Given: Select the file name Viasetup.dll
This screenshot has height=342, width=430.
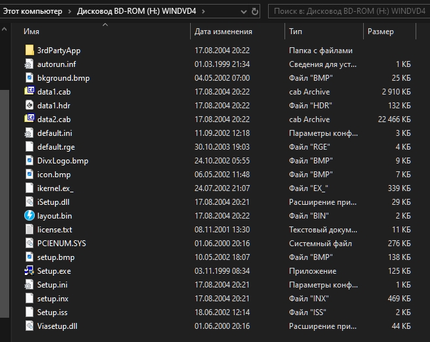Looking at the screenshot, I should click(57, 326).
